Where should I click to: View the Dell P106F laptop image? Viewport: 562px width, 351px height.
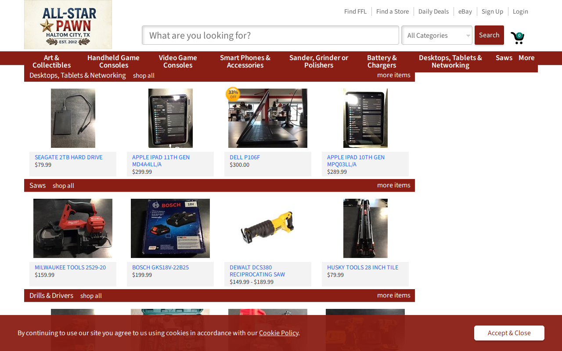point(268,118)
